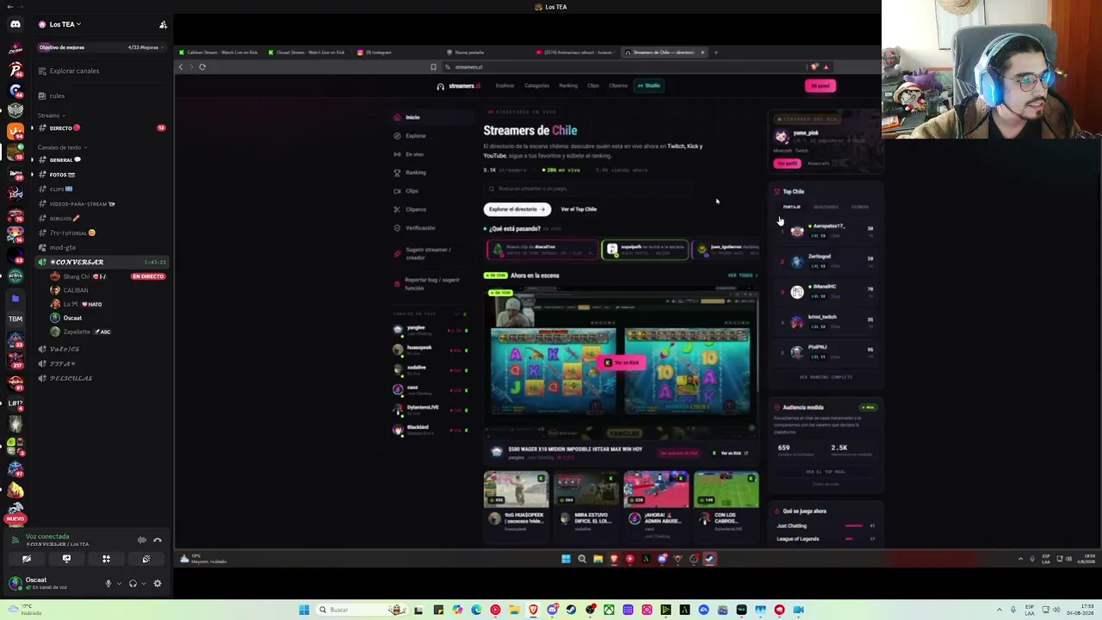Expand the DIRECTO channel threads
1102x620 pixels.
click(x=32, y=128)
